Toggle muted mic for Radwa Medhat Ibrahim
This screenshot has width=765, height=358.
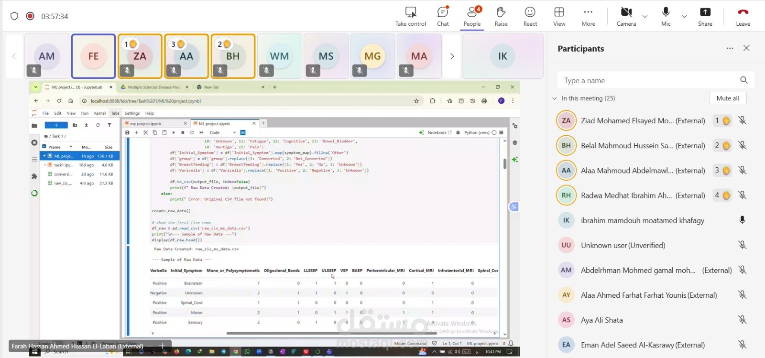point(742,195)
